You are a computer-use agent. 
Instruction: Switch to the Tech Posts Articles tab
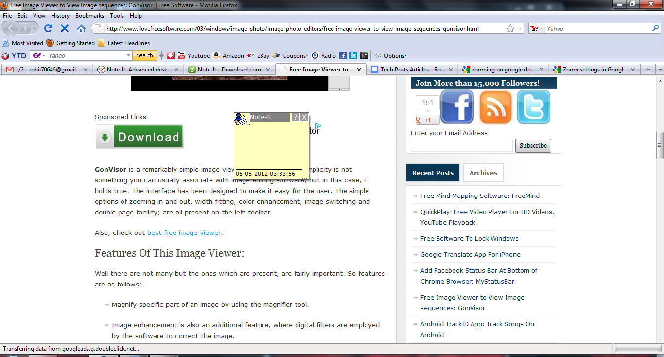pos(413,70)
